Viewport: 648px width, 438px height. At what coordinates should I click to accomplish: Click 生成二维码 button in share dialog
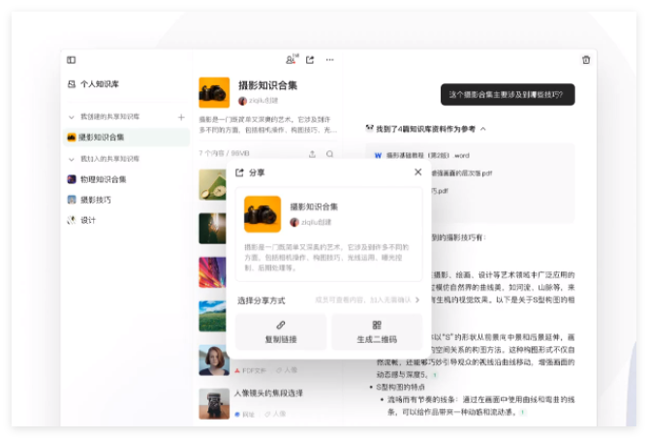coord(377,331)
